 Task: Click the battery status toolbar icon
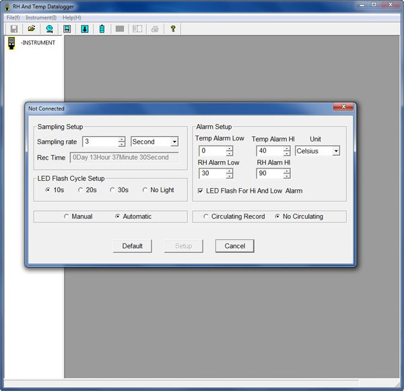pos(102,28)
